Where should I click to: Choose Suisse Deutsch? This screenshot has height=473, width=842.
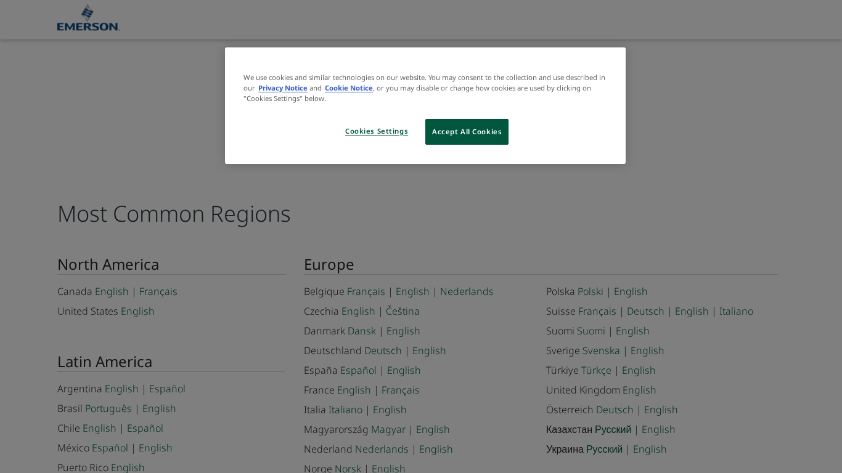(x=645, y=311)
